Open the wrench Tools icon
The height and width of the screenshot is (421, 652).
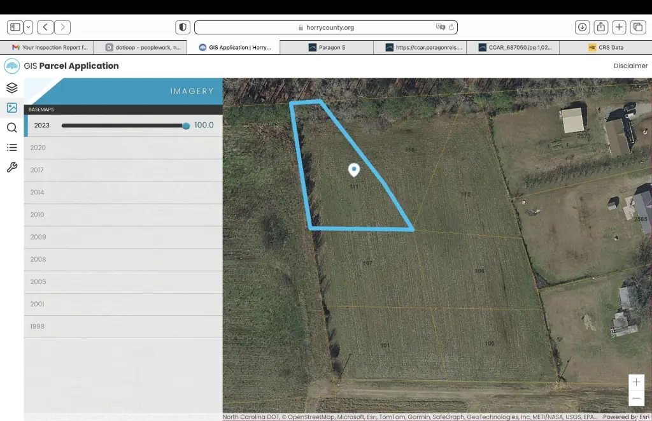click(x=11, y=168)
